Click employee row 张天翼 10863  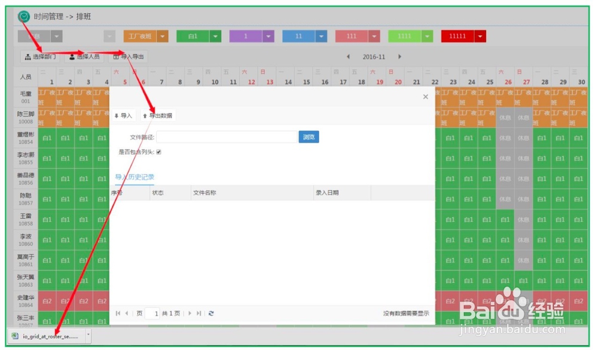coord(26,281)
